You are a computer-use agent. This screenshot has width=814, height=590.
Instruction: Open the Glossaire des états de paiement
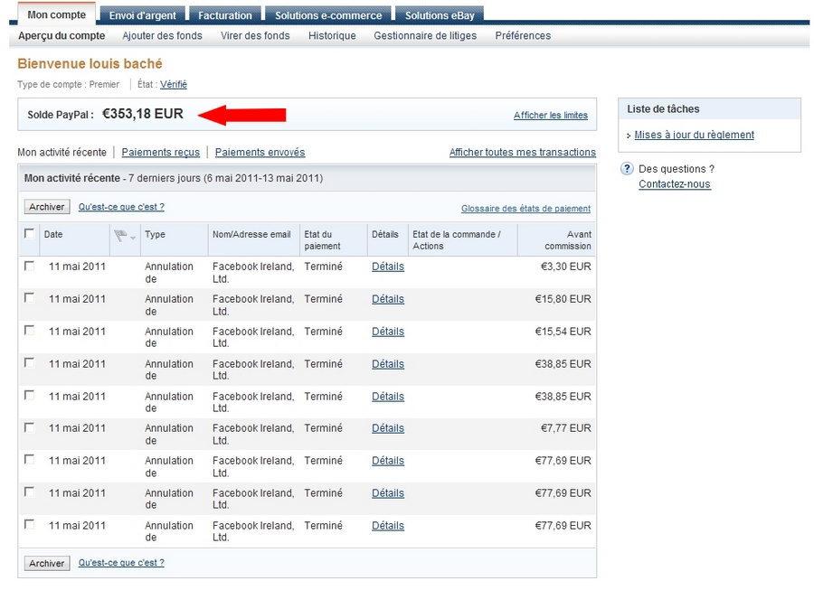coord(525,208)
